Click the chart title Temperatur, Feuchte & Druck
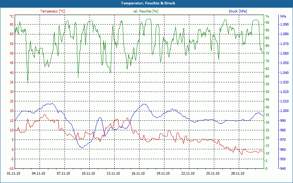This screenshot has width=293, height=183. (148, 3)
